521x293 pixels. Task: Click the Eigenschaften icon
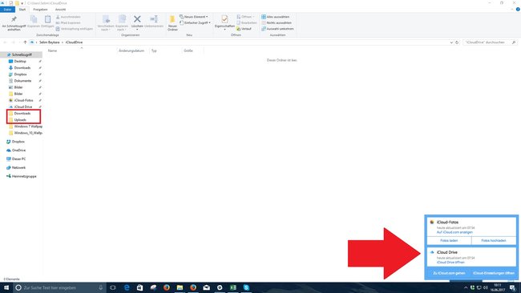(x=224, y=19)
